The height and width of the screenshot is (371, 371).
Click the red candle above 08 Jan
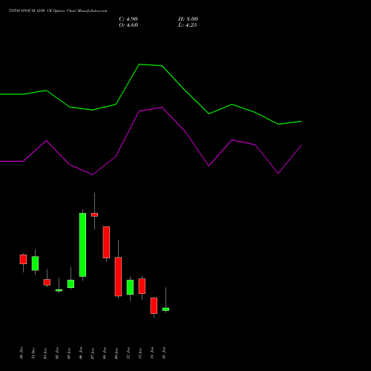pos(106,242)
